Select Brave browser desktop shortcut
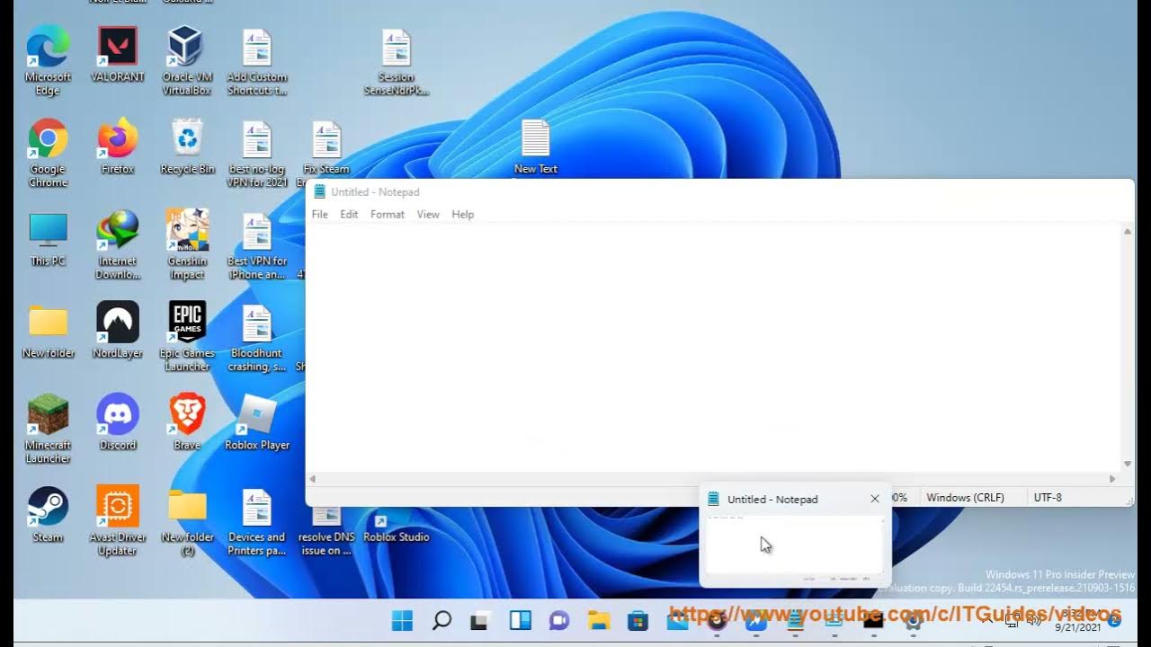1151x647 pixels. (x=187, y=422)
